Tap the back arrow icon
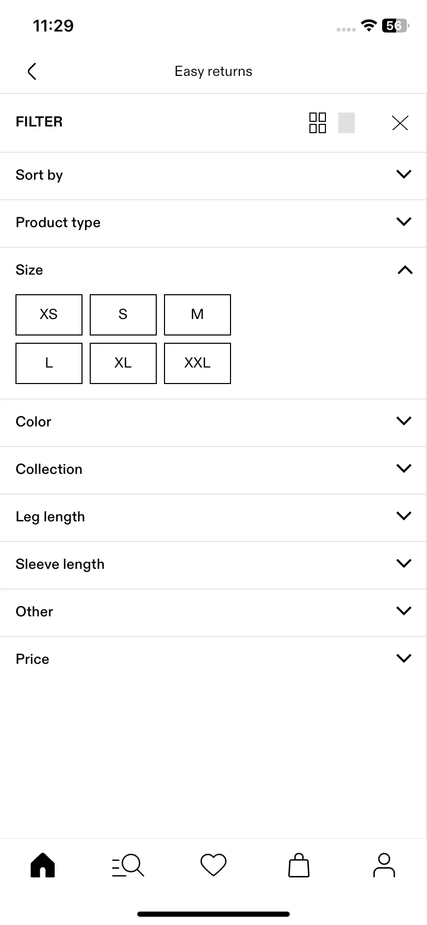The width and height of the screenshot is (427, 925). tap(32, 71)
